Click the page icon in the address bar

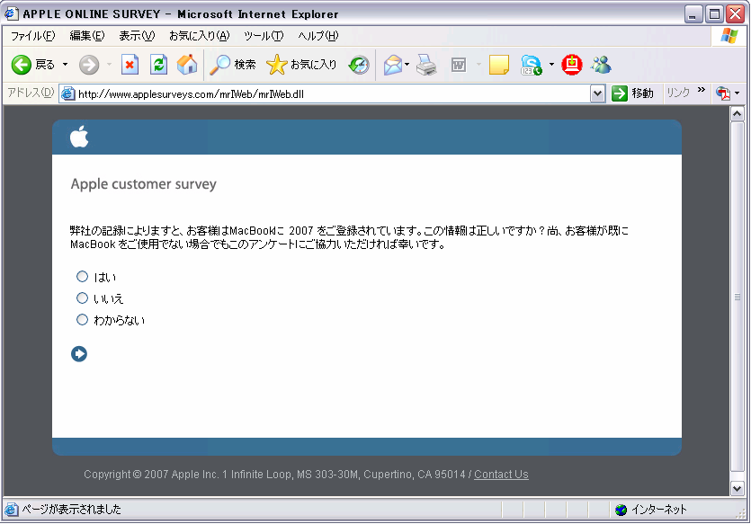pos(68,93)
